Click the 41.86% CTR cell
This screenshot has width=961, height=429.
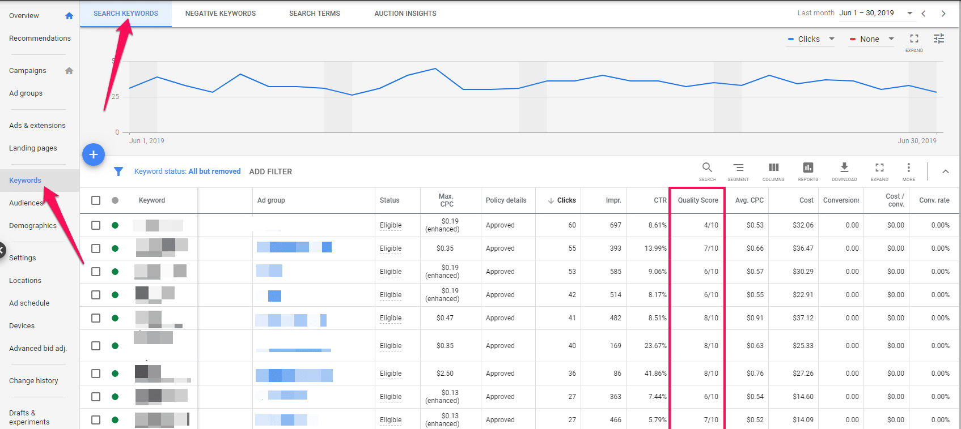[x=655, y=374]
